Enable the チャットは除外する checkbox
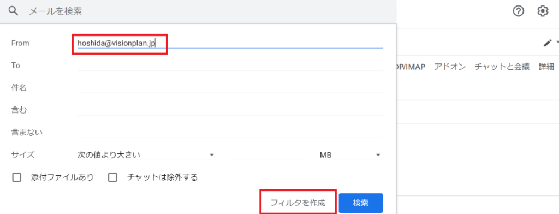Screen dimensions: 559x214 [112, 177]
